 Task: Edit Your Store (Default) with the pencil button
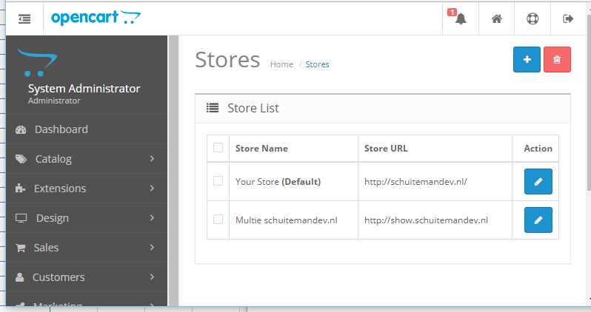(538, 181)
